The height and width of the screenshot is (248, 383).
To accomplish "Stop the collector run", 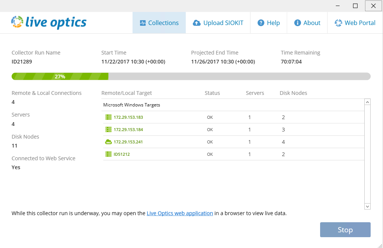I will [x=345, y=230].
